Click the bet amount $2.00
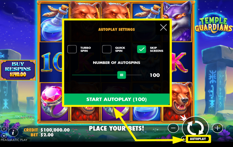233x147 pixels. click(x=47, y=135)
